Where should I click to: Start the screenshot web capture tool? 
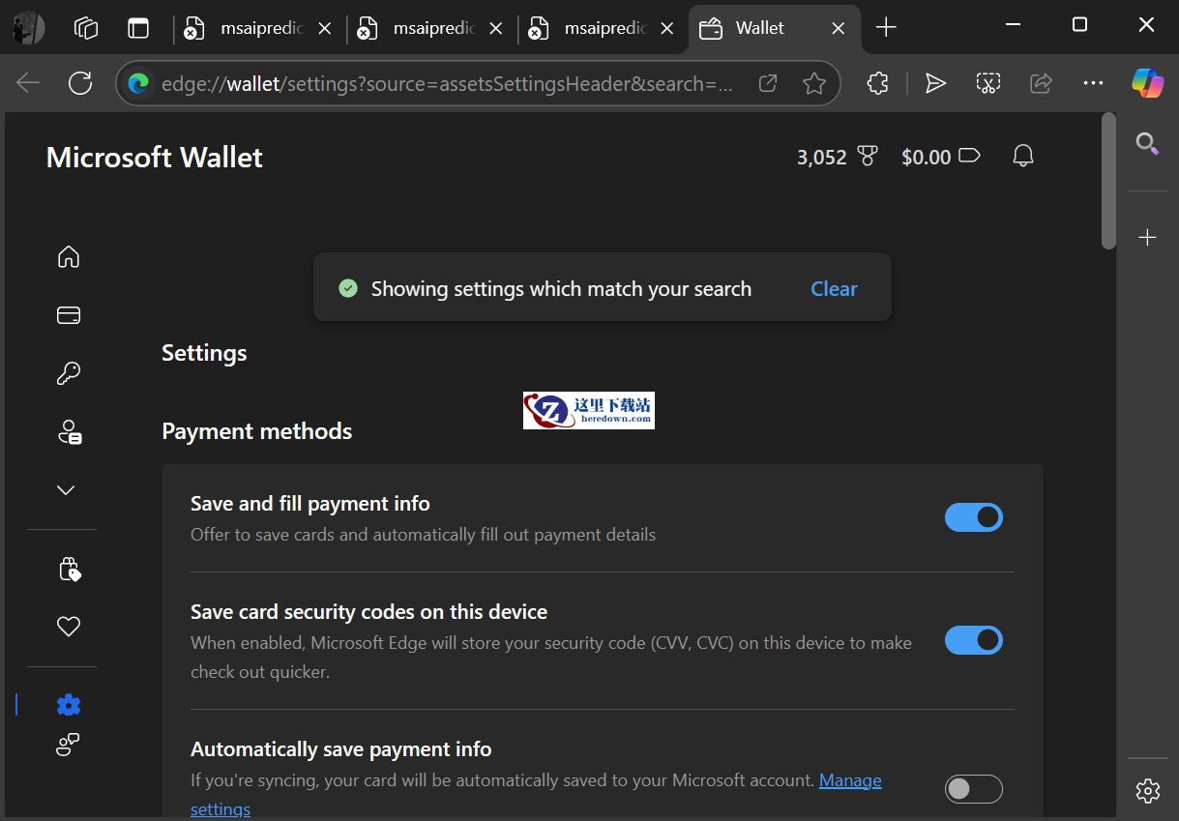pos(987,83)
